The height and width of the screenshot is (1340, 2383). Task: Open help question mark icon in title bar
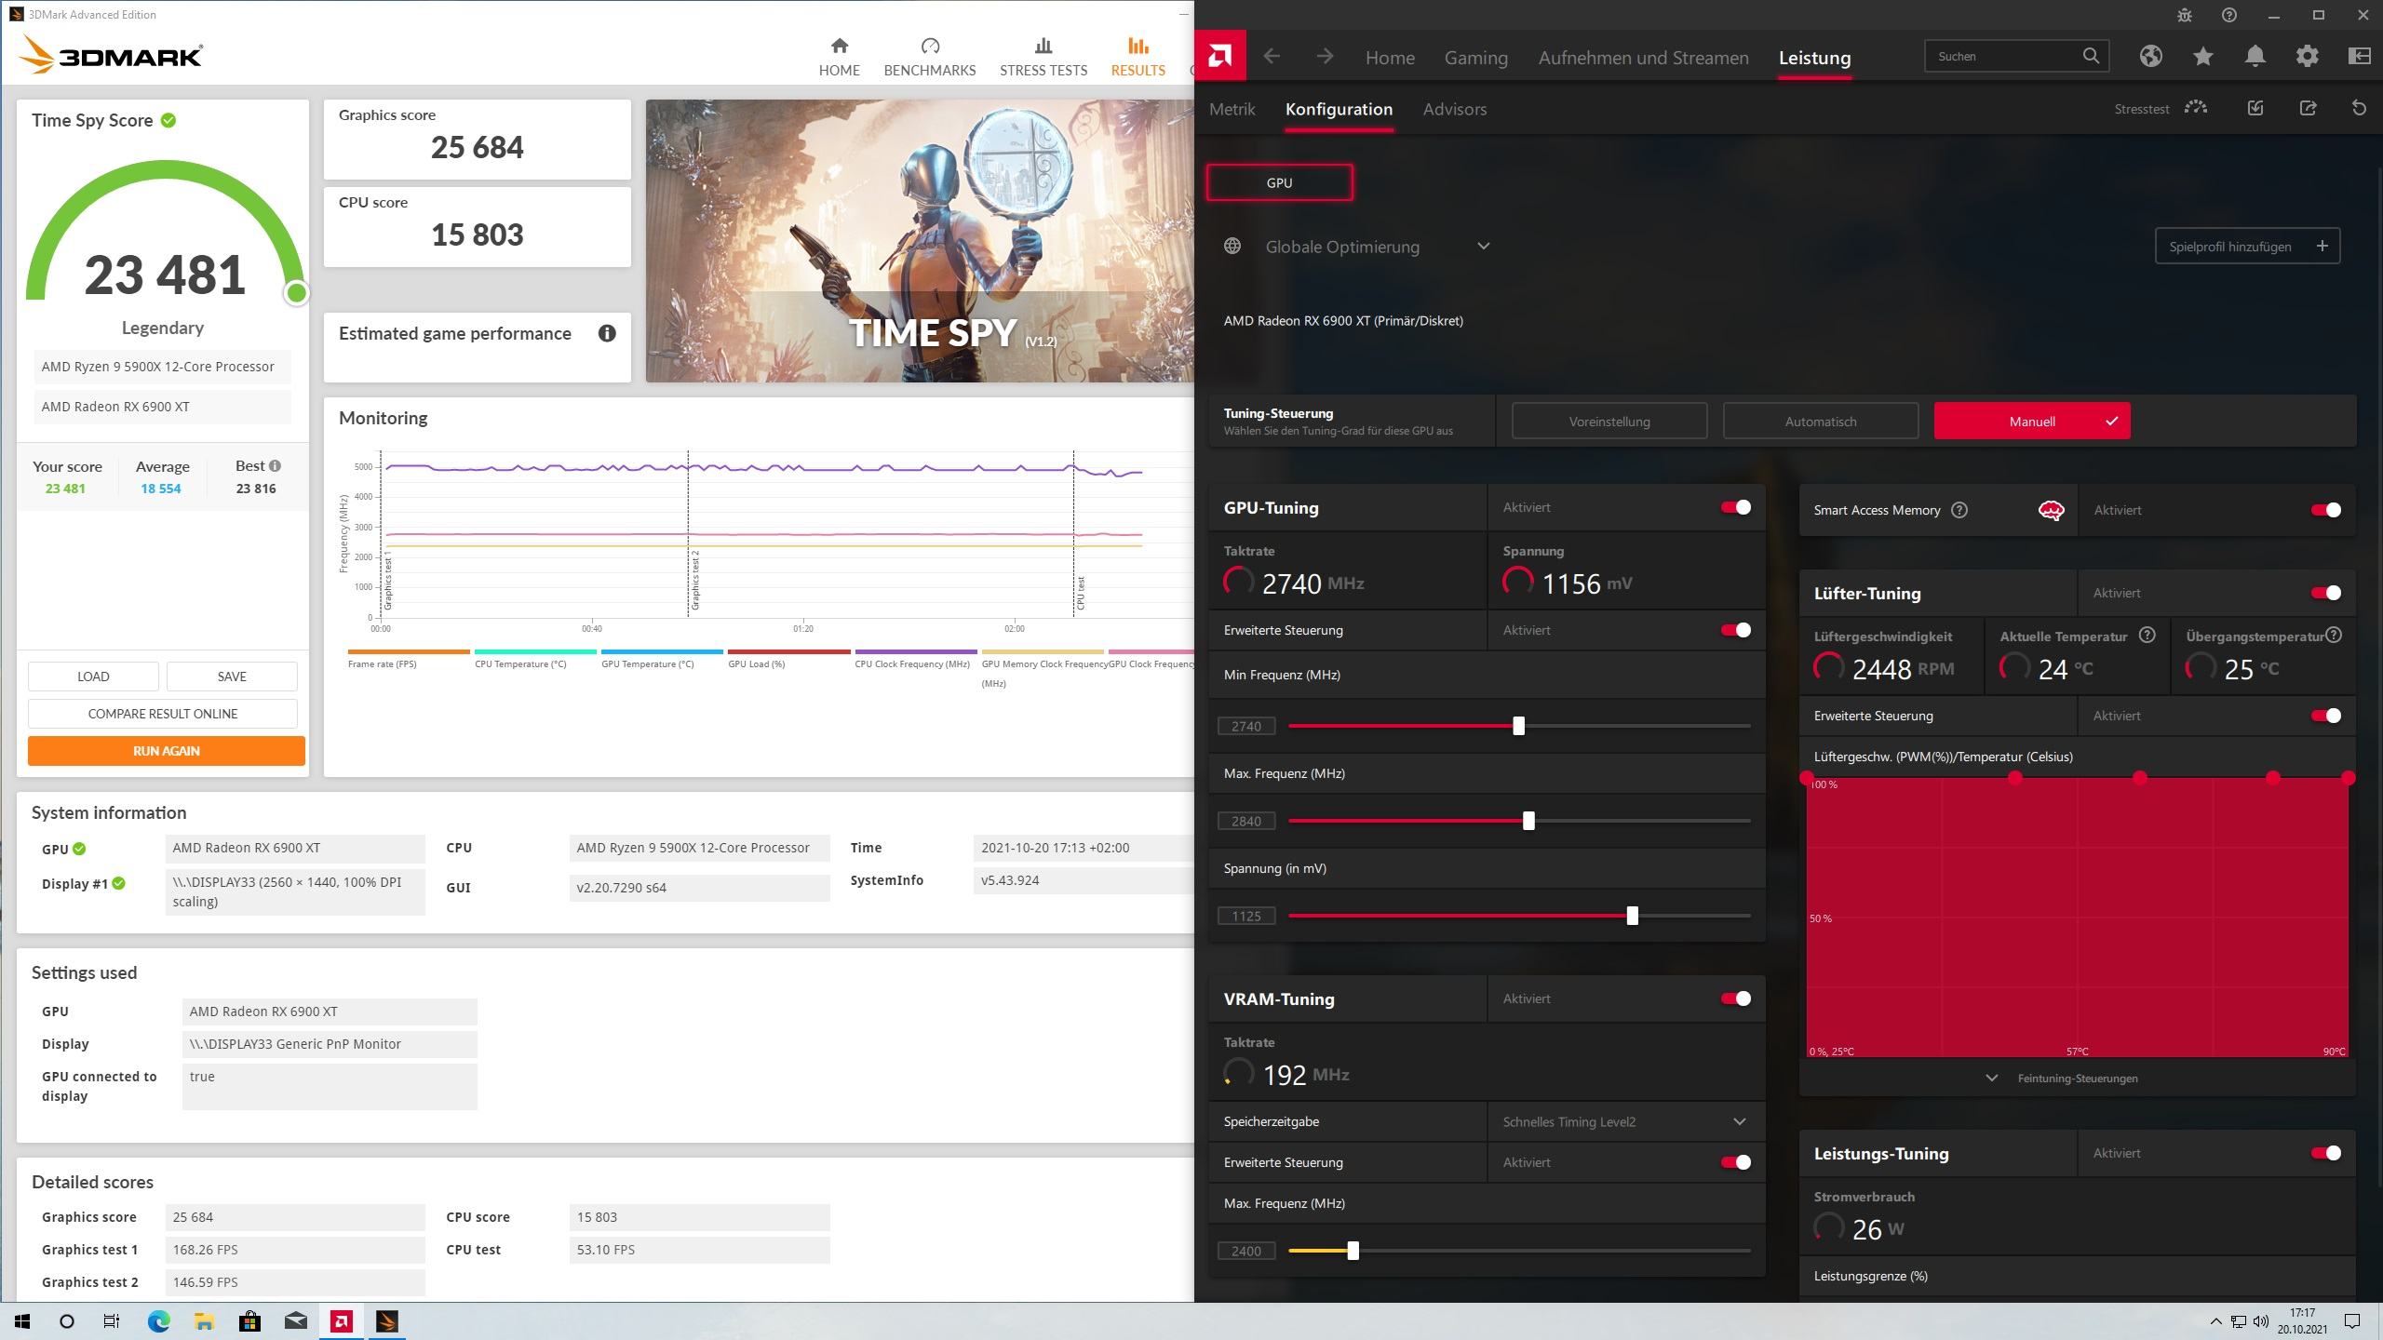[x=2229, y=15]
